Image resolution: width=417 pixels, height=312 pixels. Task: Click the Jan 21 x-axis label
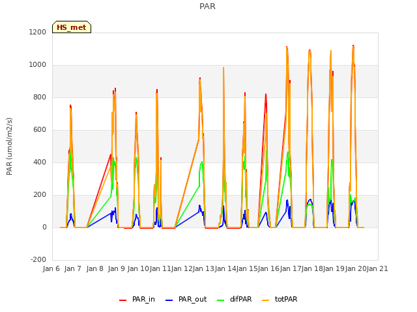(377, 268)
